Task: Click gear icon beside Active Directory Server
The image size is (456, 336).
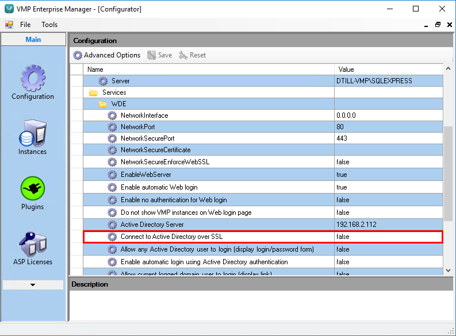Action: click(112, 225)
